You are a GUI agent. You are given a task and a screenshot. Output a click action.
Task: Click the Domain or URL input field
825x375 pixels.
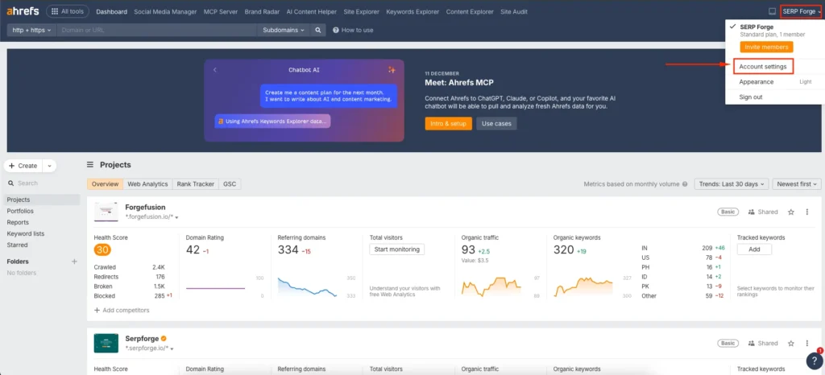(157, 30)
